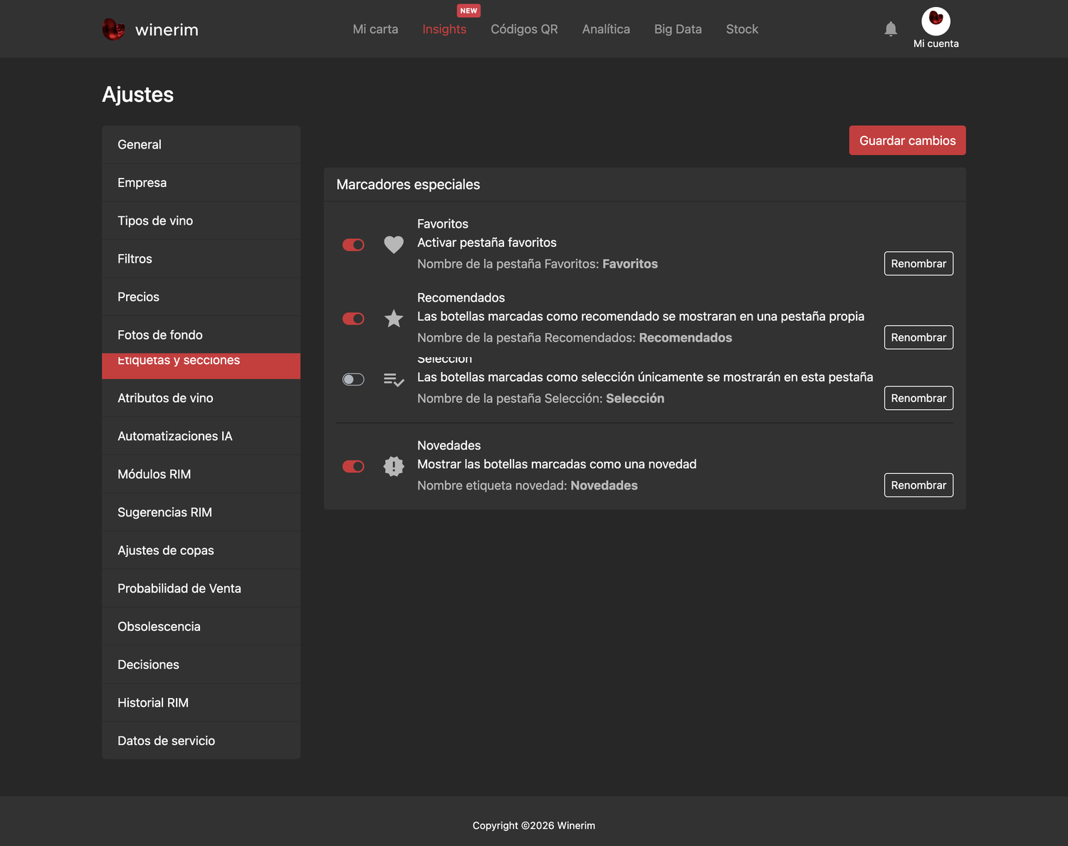1068x846 pixels.
Task: Open Big Data from top menu
Action: 678,29
